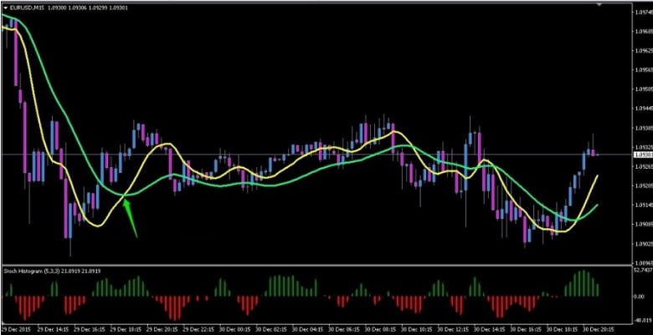Click the highlighted current price label on price axis

(x=643, y=155)
